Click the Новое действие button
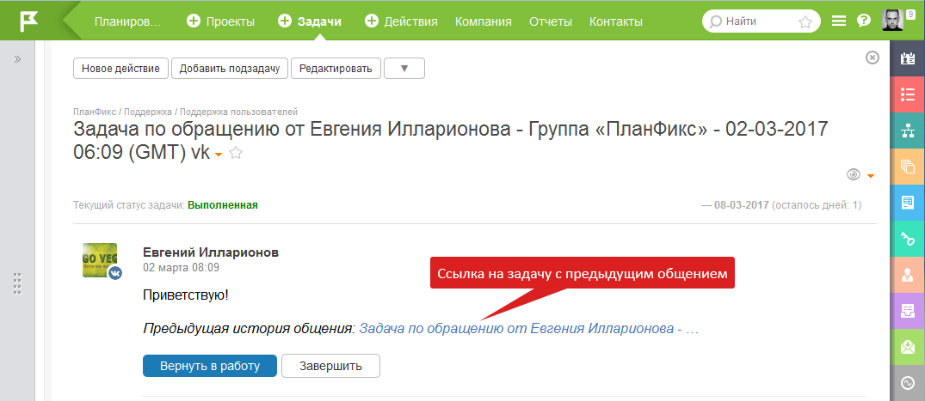 (x=121, y=69)
